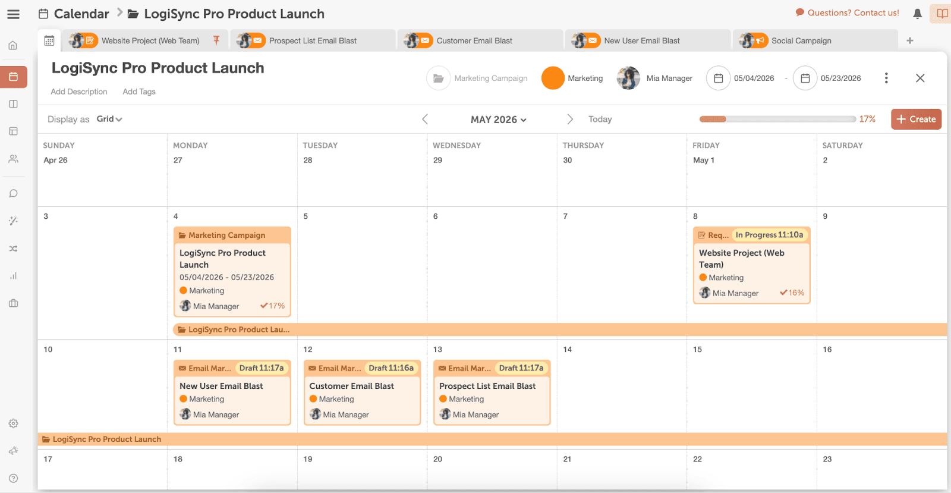Screen dimensions: 951x493
Task: Go to the next month arrow
Action: [569, 120]
